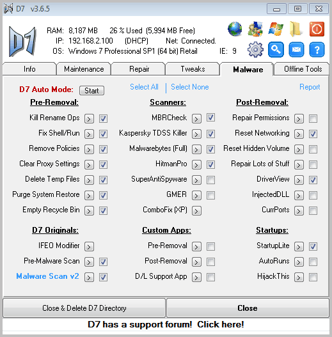Image resolution: width=332 pixels, height=337 pixels.
Task: Uncheck the MBRCheck checkbox
Action: [210, 118]
